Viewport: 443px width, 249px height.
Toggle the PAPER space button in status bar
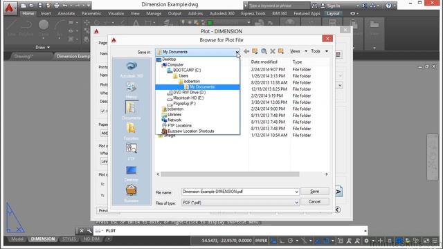(261, 241)
